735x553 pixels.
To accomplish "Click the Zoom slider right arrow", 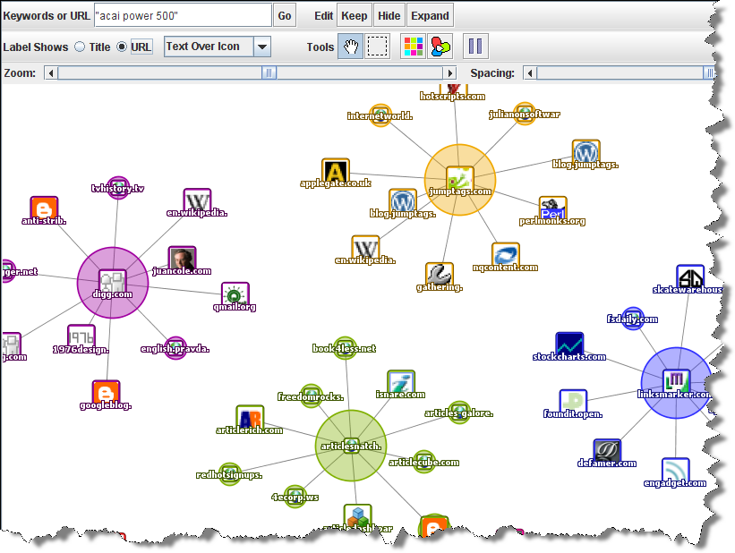I will click(x=450, y=73).
